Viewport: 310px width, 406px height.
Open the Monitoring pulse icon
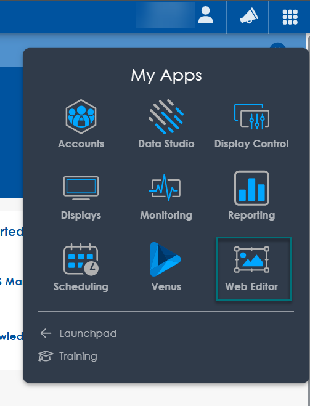pyautogui.click(x=165, y=187)
